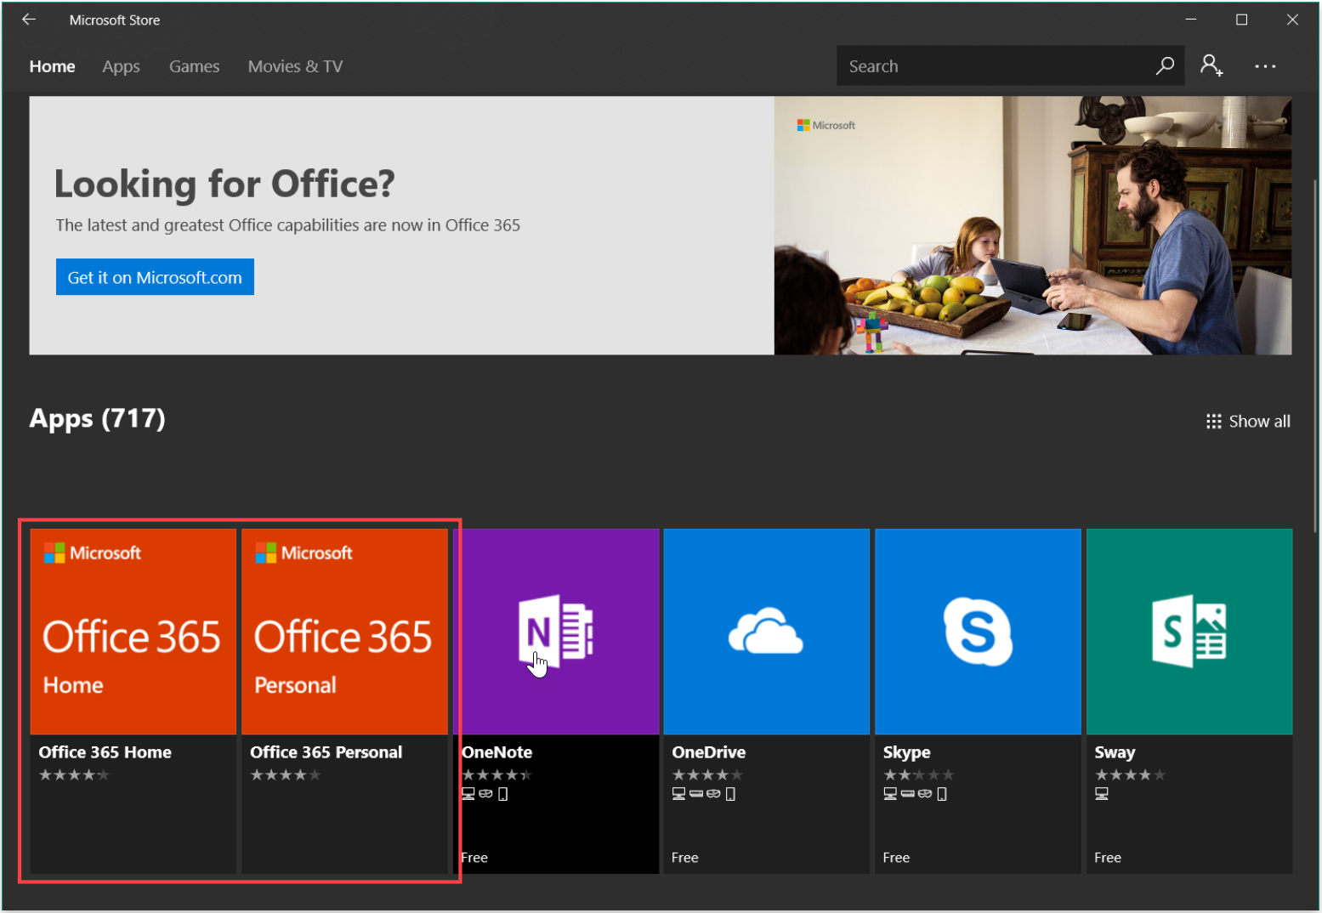Open the account sign-in icon
The height and width of the screenshot is (913, 1322).
1211,65
